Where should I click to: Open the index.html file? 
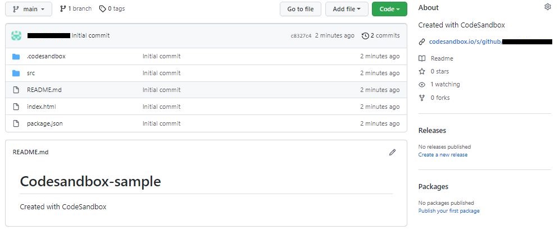41,107
